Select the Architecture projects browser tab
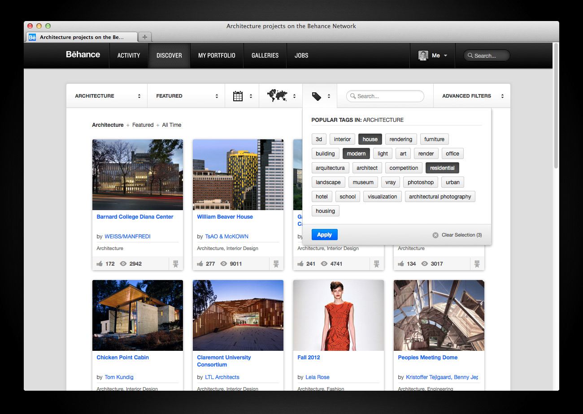The width and height of the screenshot is (583, 414). click(x=82, y=37)
